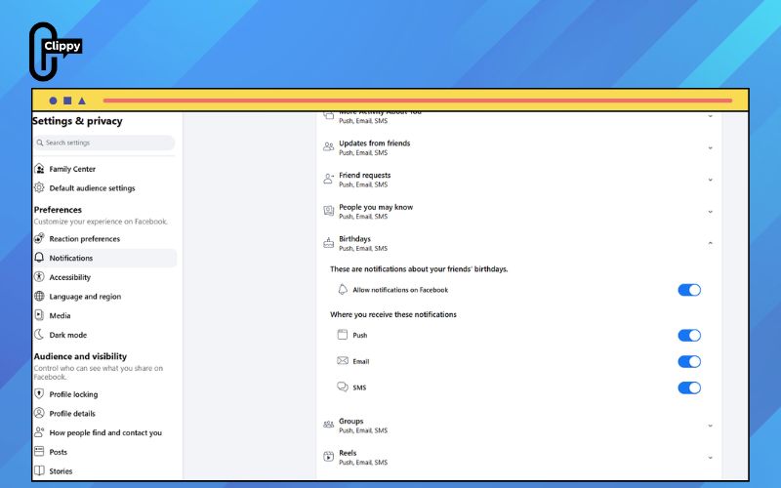Click the Media icon in sidebar
This screenshot has width=781, height=488.
39,315
